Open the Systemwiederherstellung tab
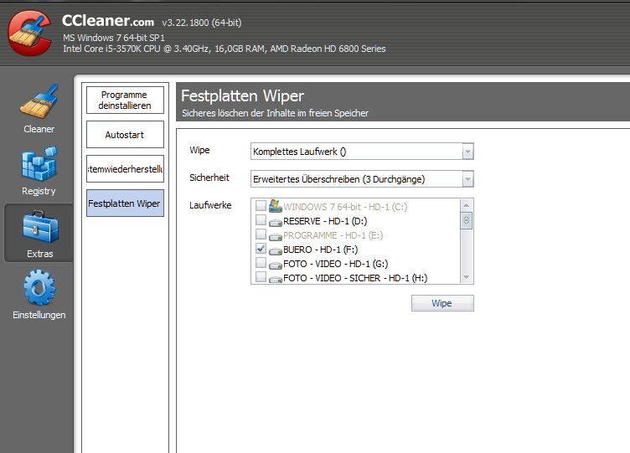Viewport: 630px width, 453px height. coord(125,169)
